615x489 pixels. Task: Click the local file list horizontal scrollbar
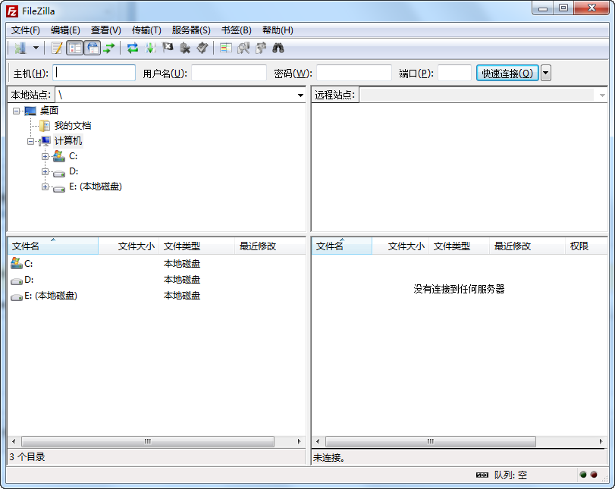tap(148, 441)
